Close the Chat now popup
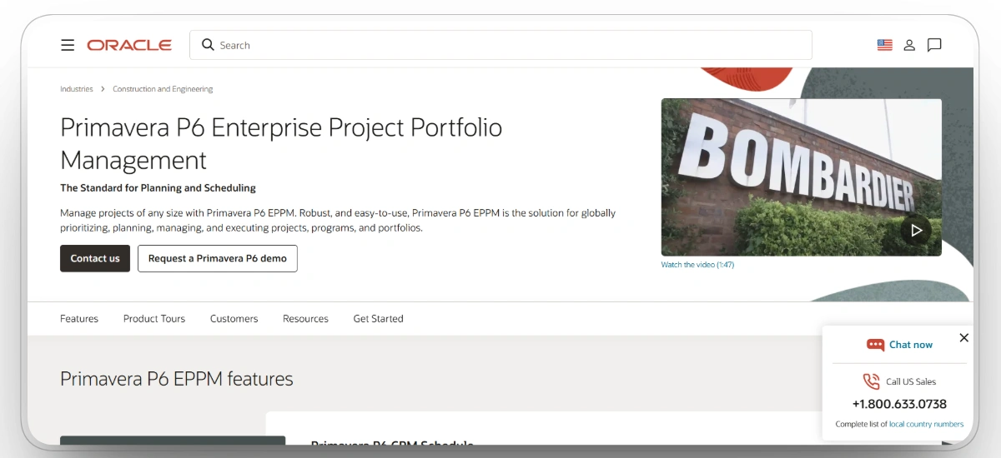Viewport: 1001px width, 458px height. (963, 337)
